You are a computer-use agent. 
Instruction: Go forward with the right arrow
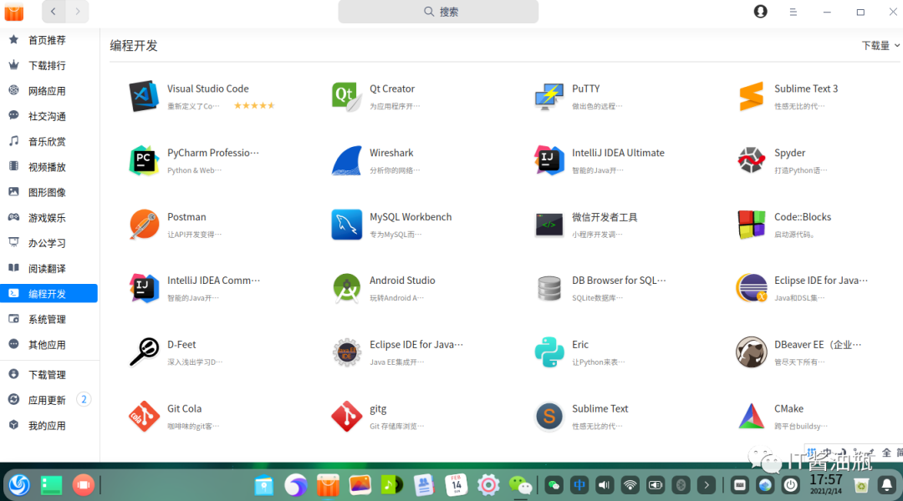pos(78,12)
